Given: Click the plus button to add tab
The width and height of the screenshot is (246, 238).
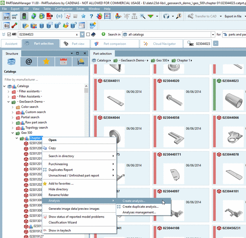Looking at the screenshot, I should [216, 43].
